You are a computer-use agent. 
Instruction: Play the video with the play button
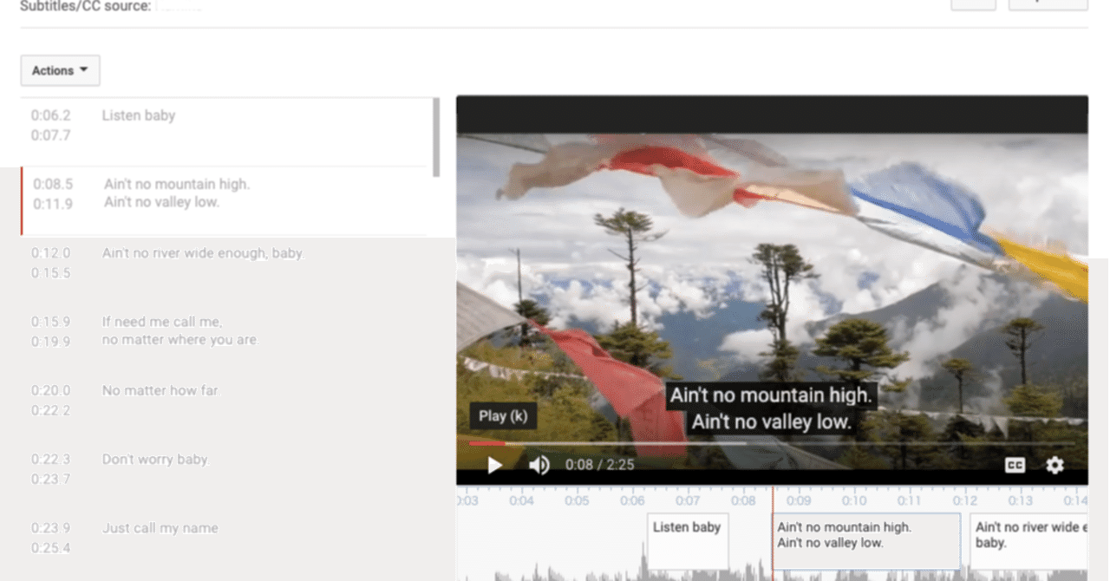click(x=494, y=466)
